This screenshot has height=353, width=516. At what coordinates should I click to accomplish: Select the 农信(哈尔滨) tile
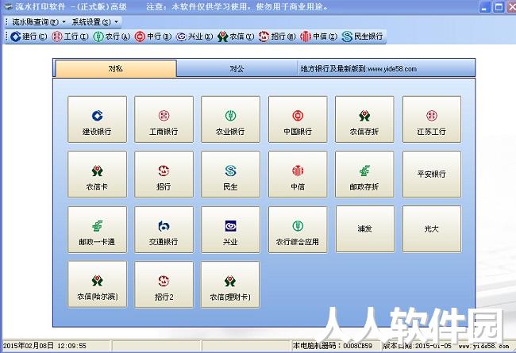coord(97,285)
